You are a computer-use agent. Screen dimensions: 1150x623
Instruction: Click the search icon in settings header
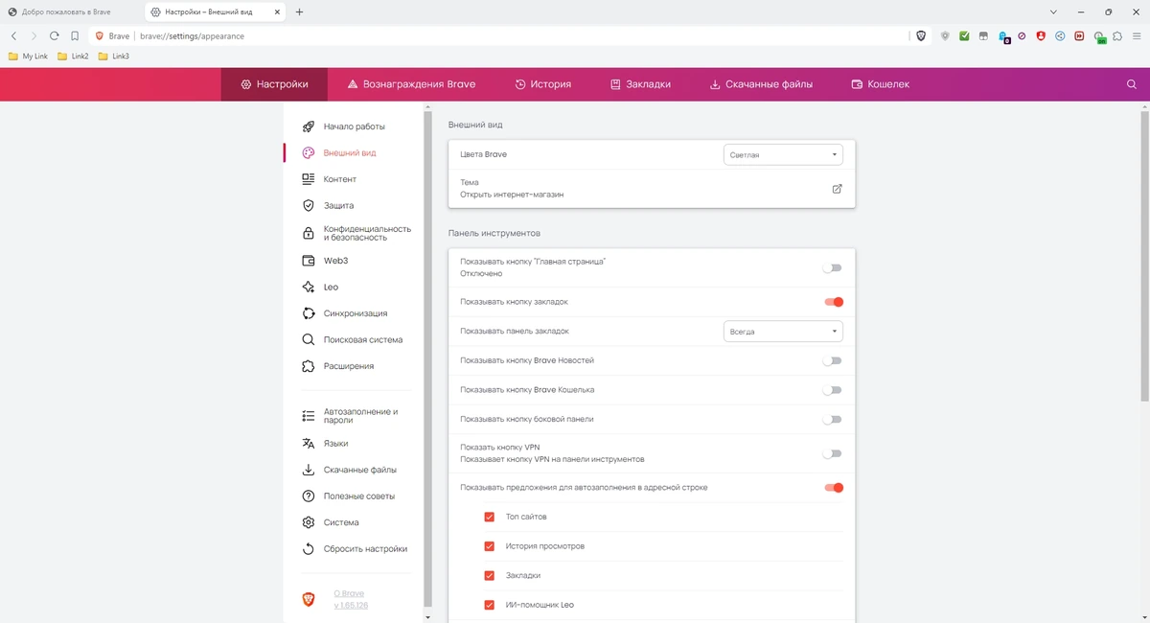click(x=1132, y=84)
